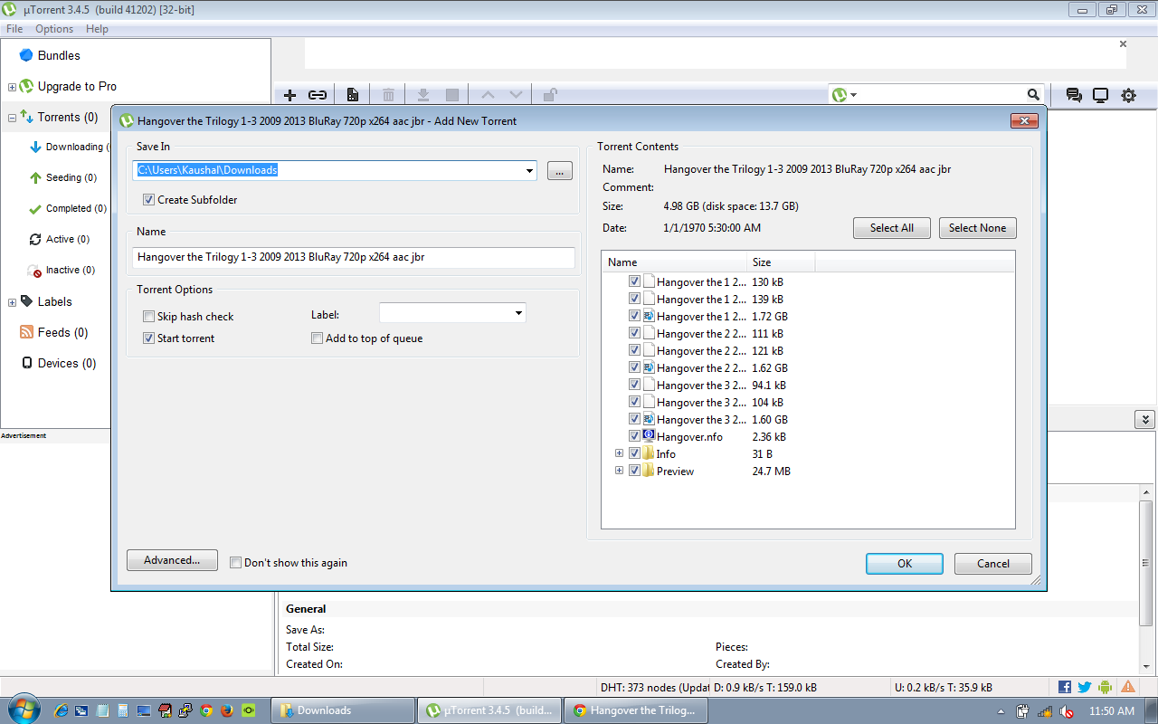Screen dimensions: 1158x724
Task: Uncheck the Start torrent checkbox
Action: [148, 338]
